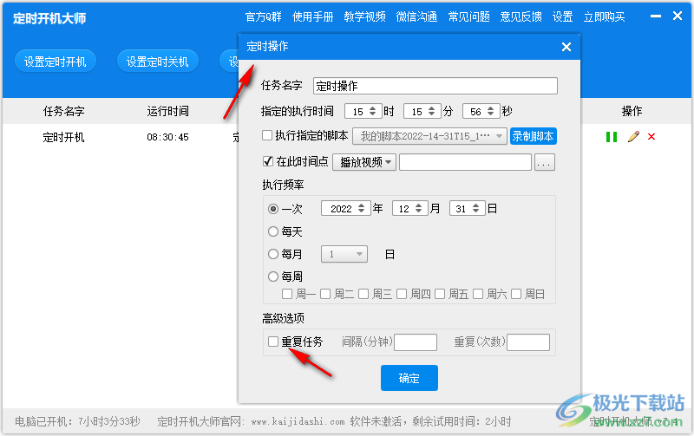Check the 周一 weekday box
The width and height of the screenshot is (694, 436).
pyautogui.click(x=287, y=294)
